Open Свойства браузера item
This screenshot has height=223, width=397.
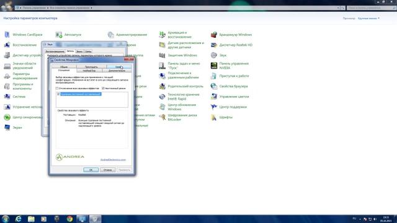[230, 86]
